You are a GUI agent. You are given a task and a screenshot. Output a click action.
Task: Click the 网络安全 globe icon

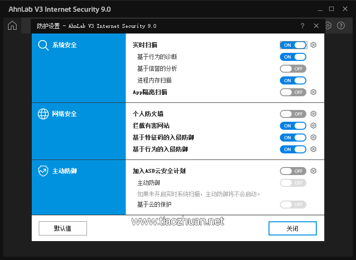[x=43, y=114]
